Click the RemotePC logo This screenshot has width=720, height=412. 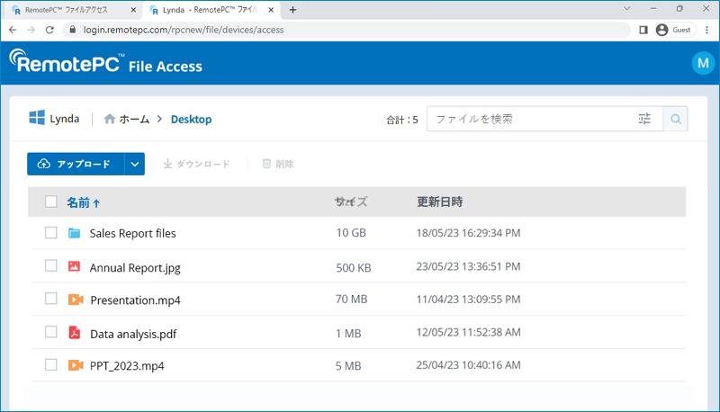point(67,61)
